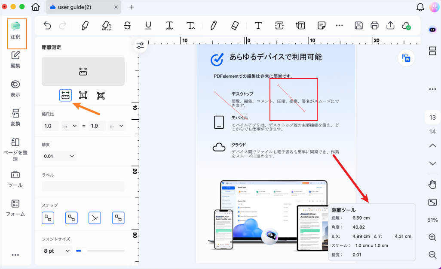Viewport: 441px width, 269px height.
Task: Click the font size slider
Action: click(100, 251)
